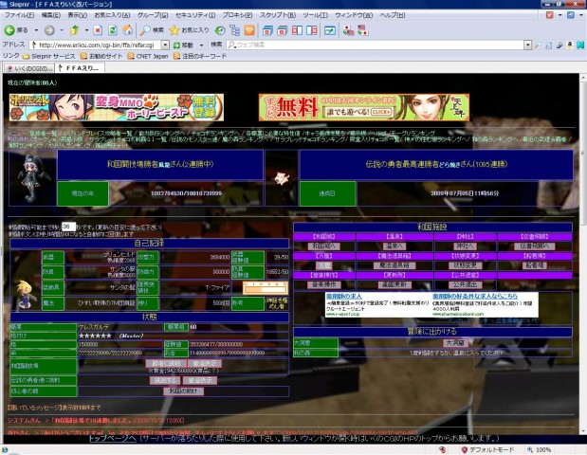Open the forward button history dropdown arrow
Screen dimensions: 587x455
(x=62, y=30)
